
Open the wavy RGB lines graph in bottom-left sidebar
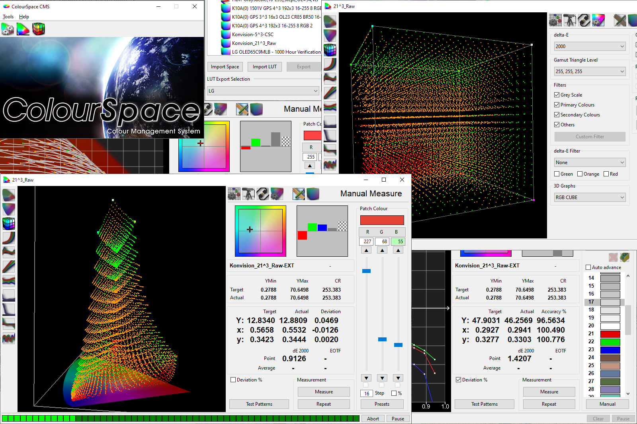[9, 338]
